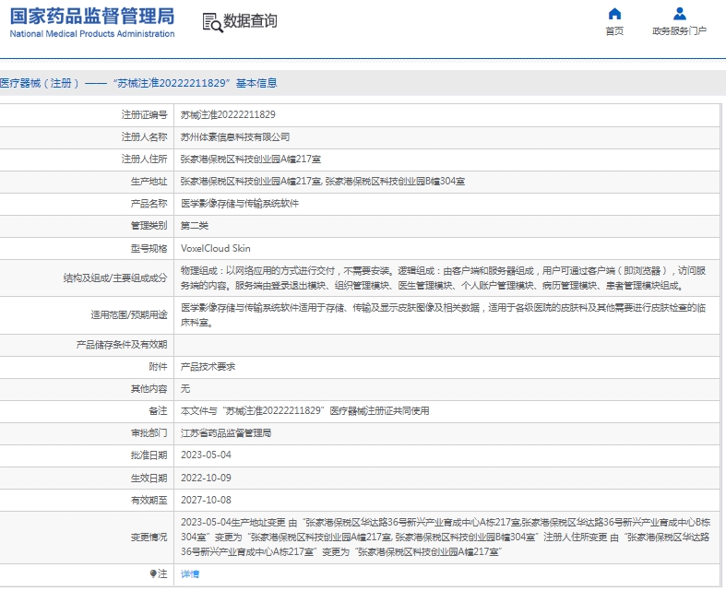Click the VoxelCloud Skin model value

(x=215, y=249)
